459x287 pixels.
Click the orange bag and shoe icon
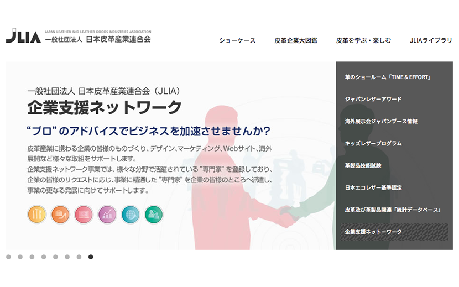tap(60, 215)
